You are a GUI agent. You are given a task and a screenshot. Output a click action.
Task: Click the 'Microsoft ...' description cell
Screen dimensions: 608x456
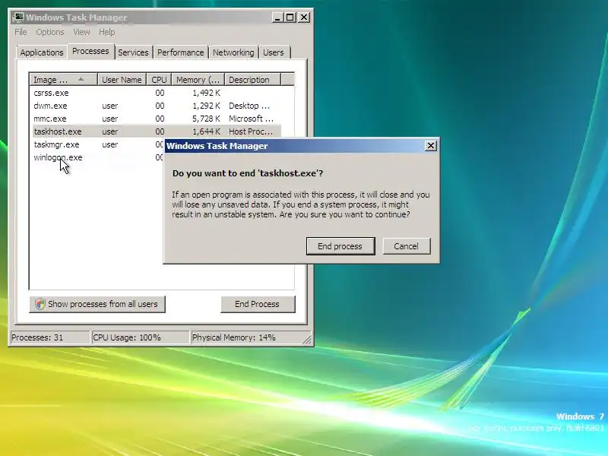coord(251,119)
